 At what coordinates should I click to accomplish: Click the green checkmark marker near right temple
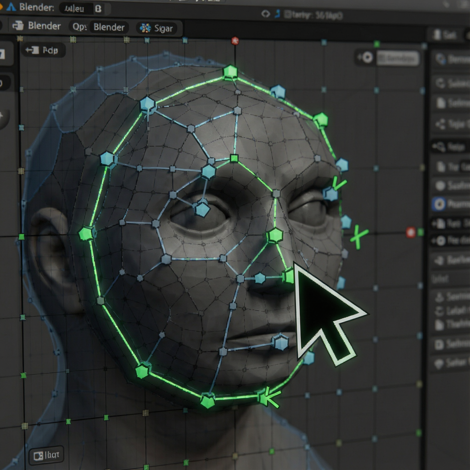339,183
